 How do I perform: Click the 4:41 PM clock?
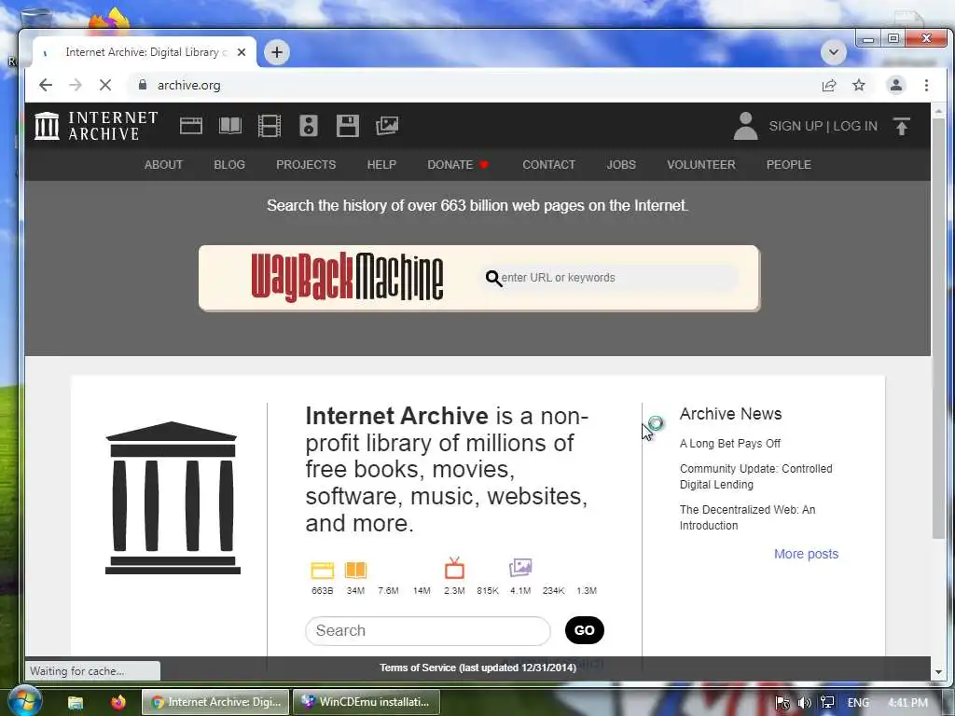point(908,703)
